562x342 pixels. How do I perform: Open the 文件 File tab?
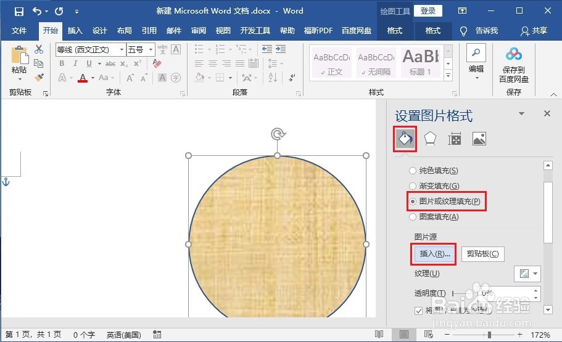coord(19,31)
